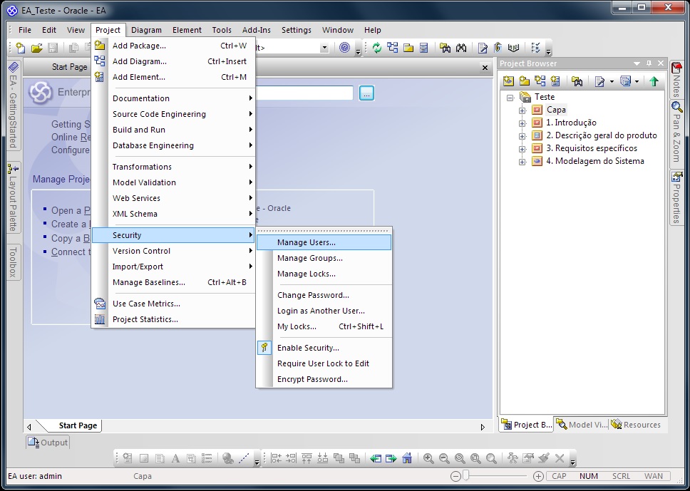This screenshot has width=690, height=491.
Task: Select Manage Users from Security submenu
Action: tap(324, 242)
